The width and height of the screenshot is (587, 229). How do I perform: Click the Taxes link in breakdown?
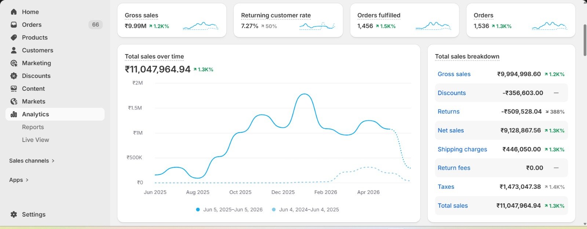point(446,187)
